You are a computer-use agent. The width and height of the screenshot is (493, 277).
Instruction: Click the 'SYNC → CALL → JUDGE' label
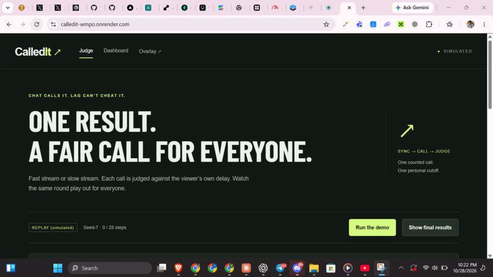[x=424, y=151]
